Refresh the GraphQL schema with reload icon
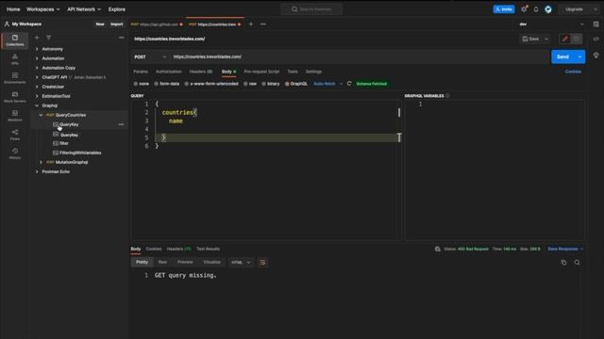This screenshot has height=339, width=604. [x=349, y=84]
